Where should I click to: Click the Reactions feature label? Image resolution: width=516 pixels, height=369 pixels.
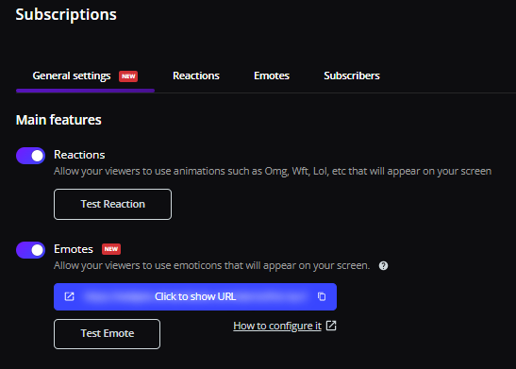79,155
